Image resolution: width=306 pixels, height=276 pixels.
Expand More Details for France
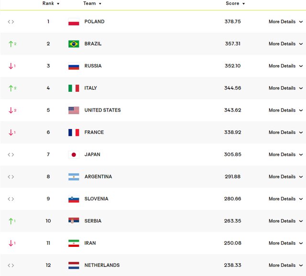click(x=285, y=132)
